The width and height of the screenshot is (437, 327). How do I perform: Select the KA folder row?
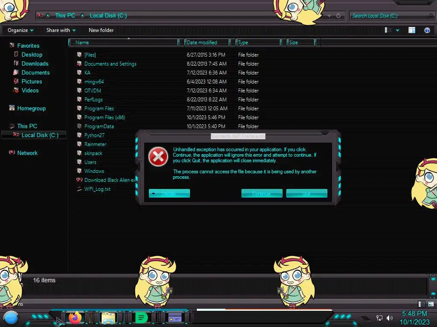[x=167, y=72]
